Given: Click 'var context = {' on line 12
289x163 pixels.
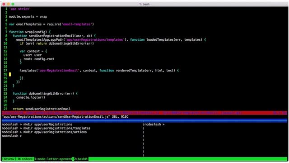Looking at the screenshot, I should (33, 51).
